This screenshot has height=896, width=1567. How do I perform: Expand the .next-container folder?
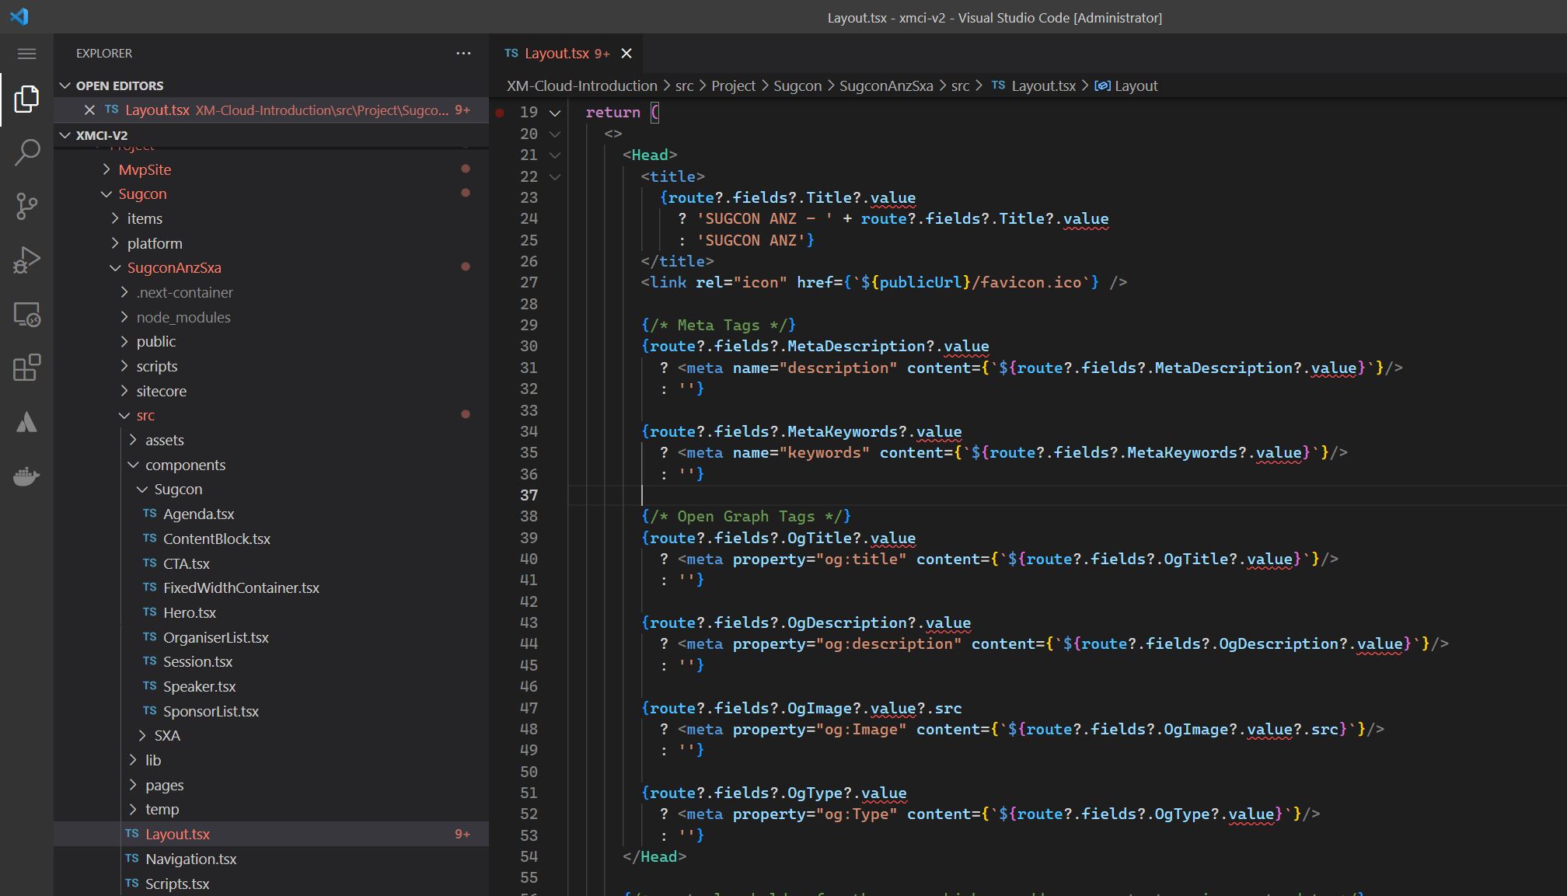click(x=125, y=293)
